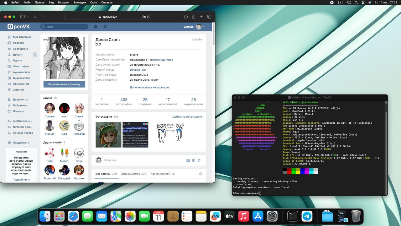Click Добавить фотографии
The width and height of the screenshot is (401, 226).
(187, 117)
